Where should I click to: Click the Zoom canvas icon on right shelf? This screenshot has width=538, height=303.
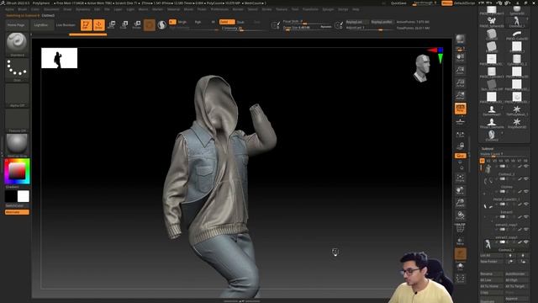click(460, 70)
